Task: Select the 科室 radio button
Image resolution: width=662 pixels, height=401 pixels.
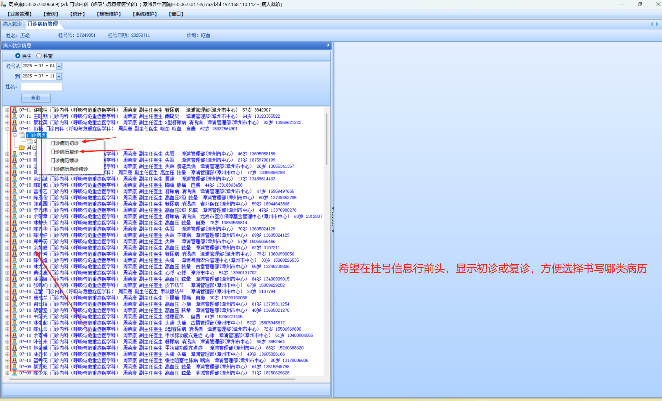Action: (39, 56)
